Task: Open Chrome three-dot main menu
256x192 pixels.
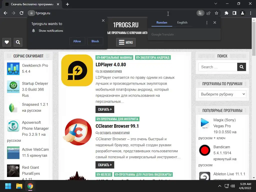Action: pyautogui.click(x=250, y=13)
